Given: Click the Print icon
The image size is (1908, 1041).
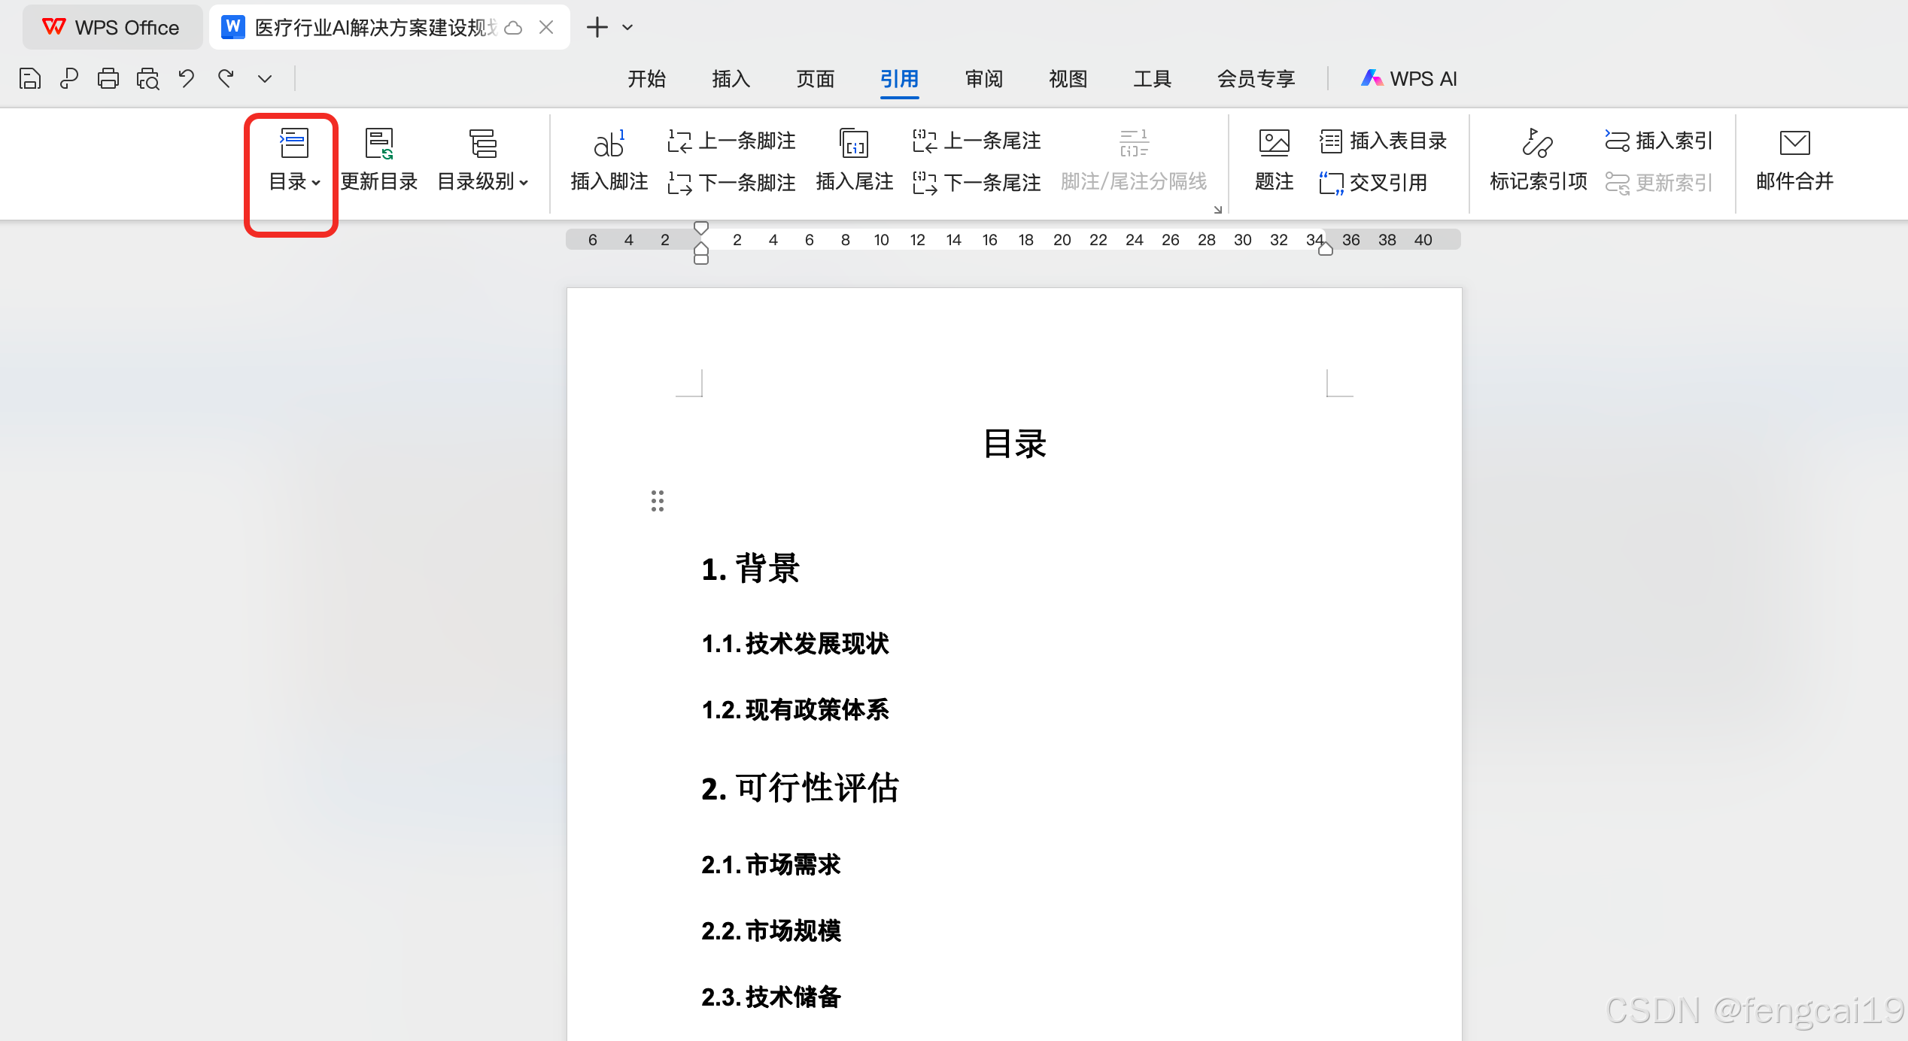Looking at the screenshot, I should (x=108, y=78).
